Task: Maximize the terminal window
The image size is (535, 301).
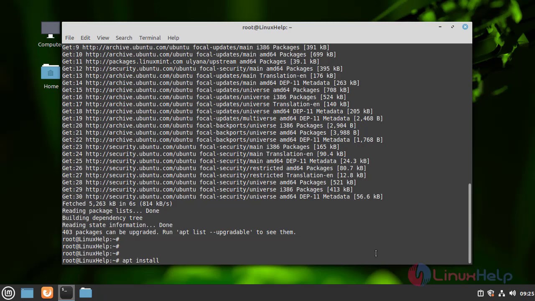Action: (x=452, y=27)
